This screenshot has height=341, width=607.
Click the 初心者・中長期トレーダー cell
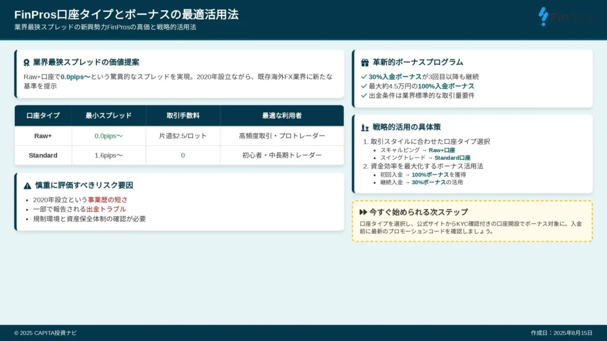(x=282, y=155)
